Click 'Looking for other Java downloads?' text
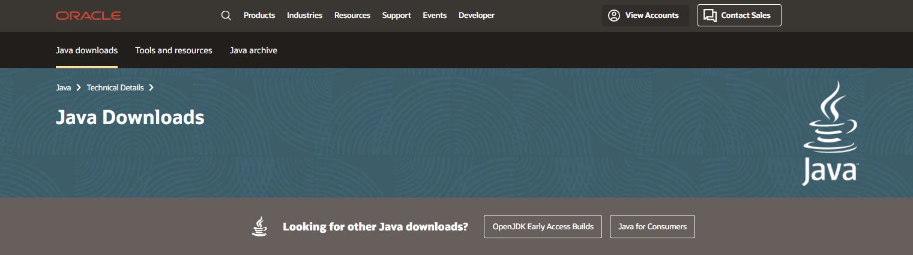The image size is (913, 255). click(x=376, y=227)
